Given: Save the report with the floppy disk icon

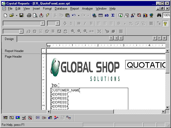Looking at the screenshot, I should (x=21, y=15).
